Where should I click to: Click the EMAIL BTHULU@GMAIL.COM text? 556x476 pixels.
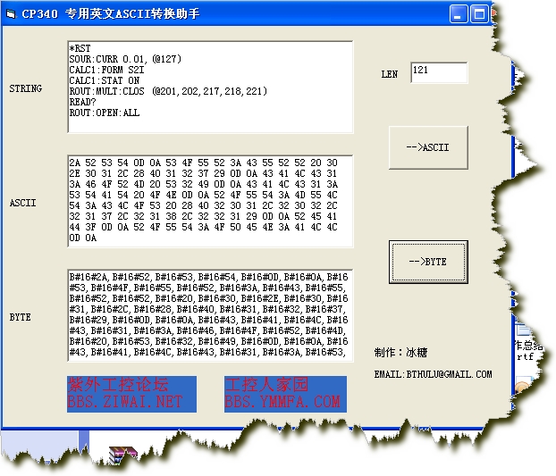point(433,374)
